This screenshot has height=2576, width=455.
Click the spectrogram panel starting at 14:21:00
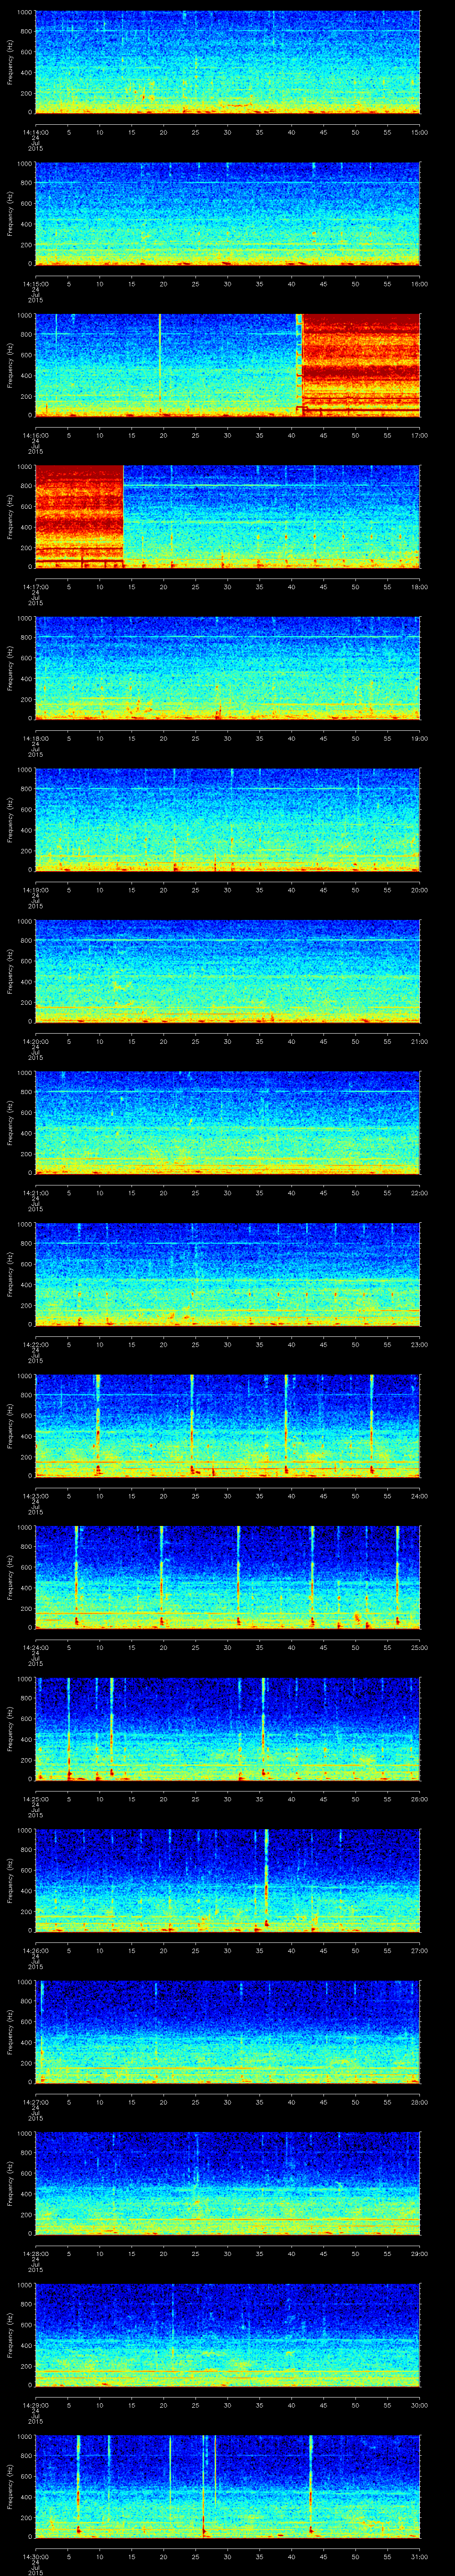tap(228, 1123)
